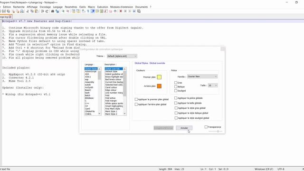This screenshot has height=171, width=304.
Task: Open Replace from the toolbar icon
Action: tap(57, 11)
